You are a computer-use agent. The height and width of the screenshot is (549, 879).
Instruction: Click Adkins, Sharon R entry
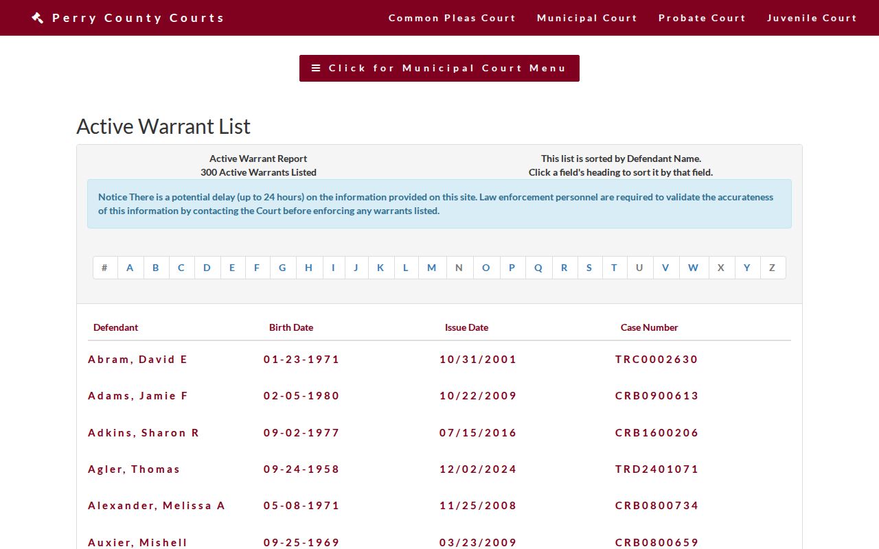pyautogui.click(x=144, y=433)
